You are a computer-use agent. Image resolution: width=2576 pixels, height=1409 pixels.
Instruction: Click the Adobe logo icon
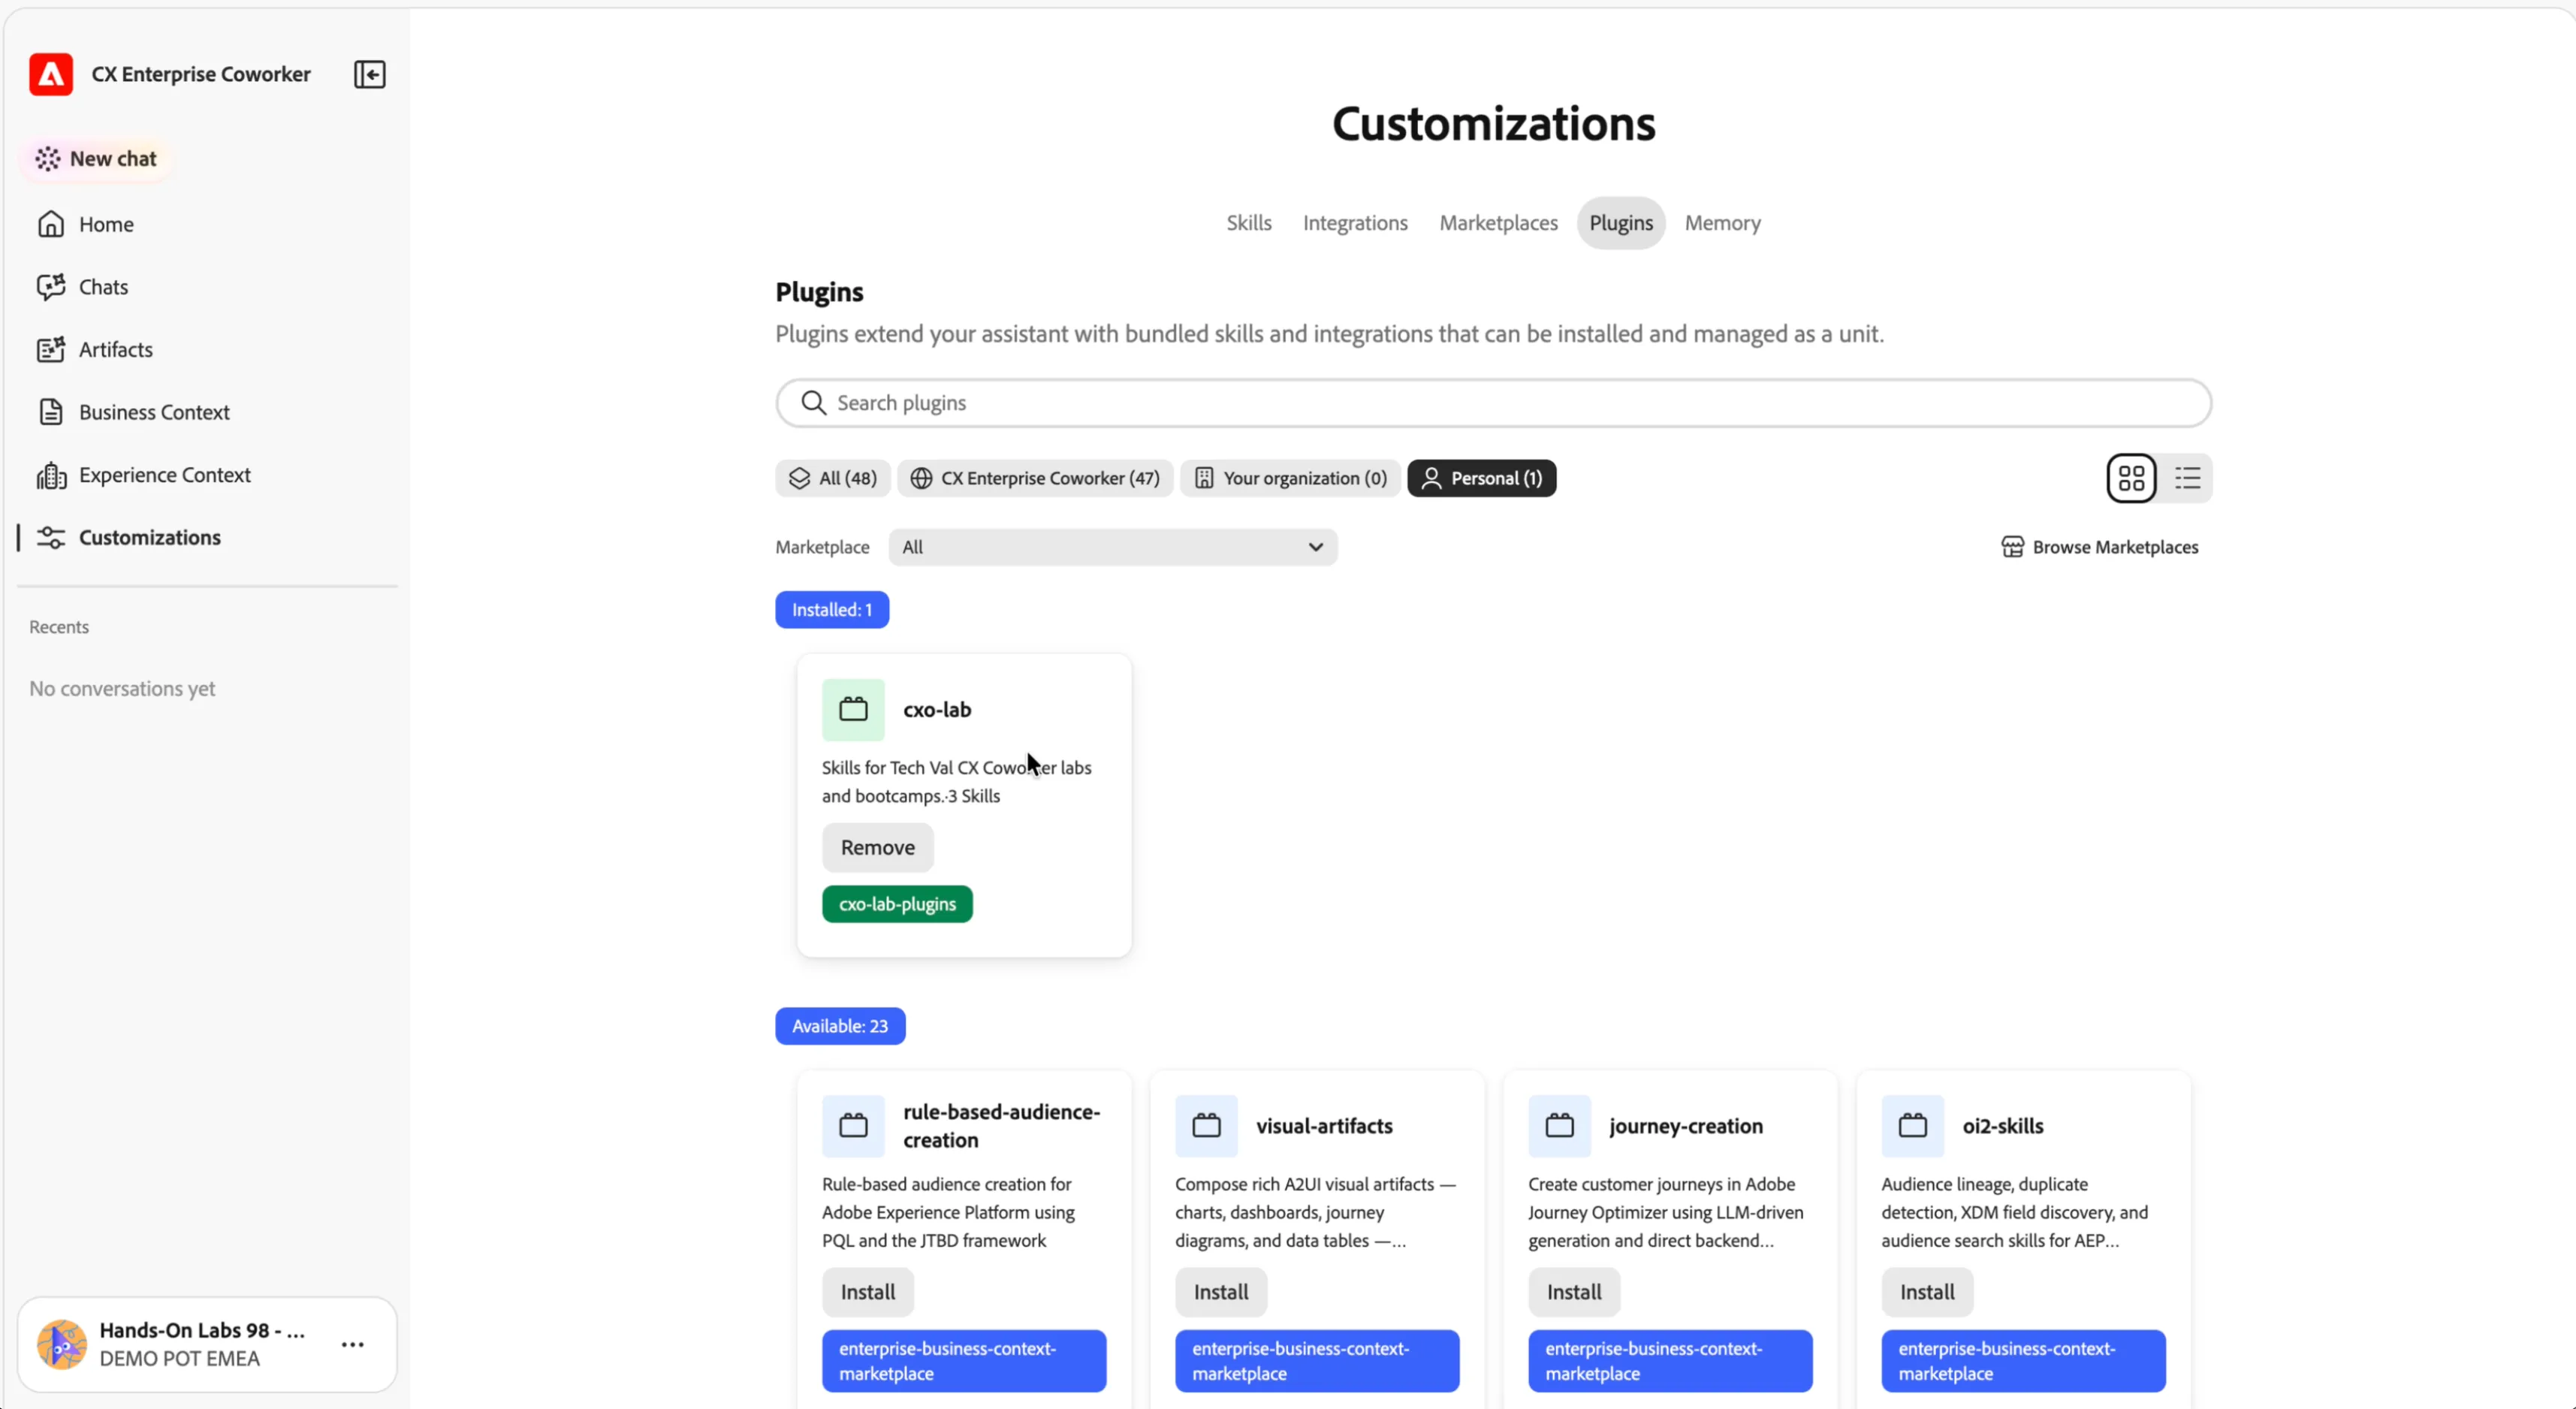coord(51,74)
